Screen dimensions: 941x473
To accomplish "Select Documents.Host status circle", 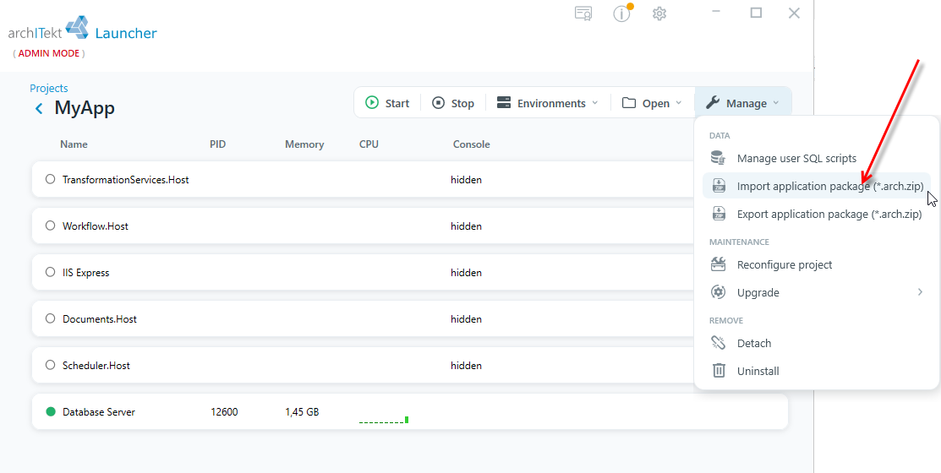I will [51, 319].
